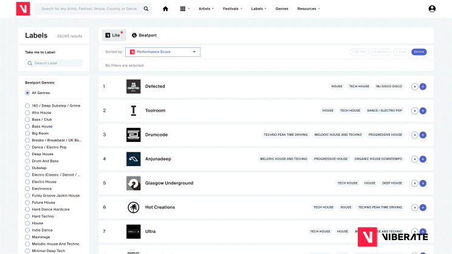Open the apps grid icon
The image size is (452, 254).
[x=183, y=8]
